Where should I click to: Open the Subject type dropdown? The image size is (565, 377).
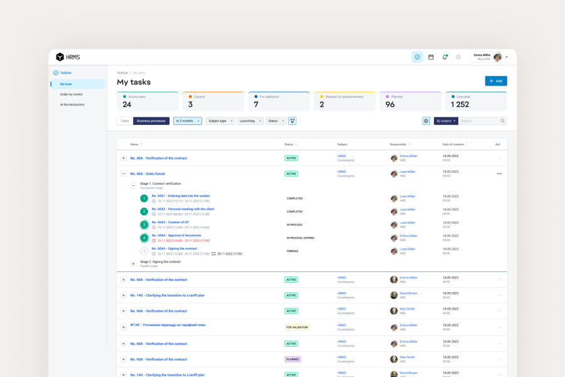220,121
